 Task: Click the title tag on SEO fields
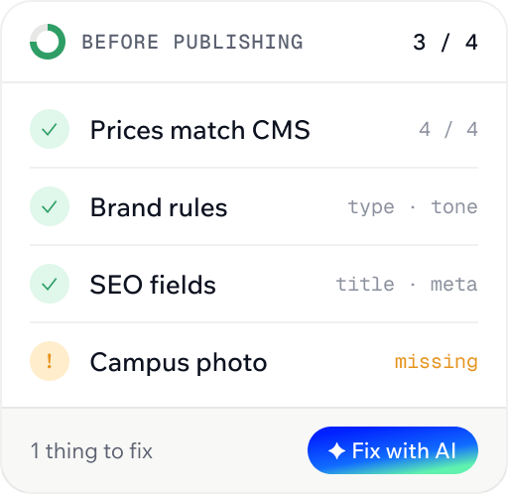click(365, 284)
